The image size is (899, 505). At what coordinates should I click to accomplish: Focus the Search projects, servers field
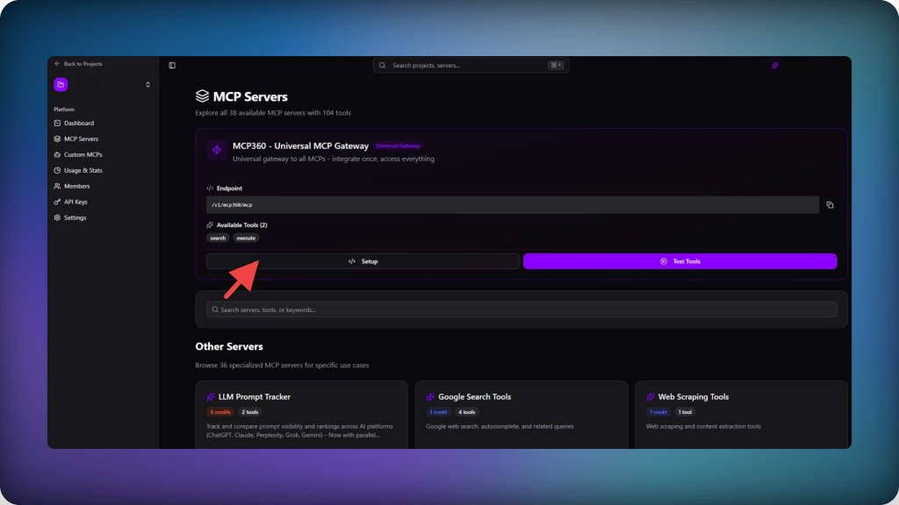pyautogui.click(x=471, y=65)
